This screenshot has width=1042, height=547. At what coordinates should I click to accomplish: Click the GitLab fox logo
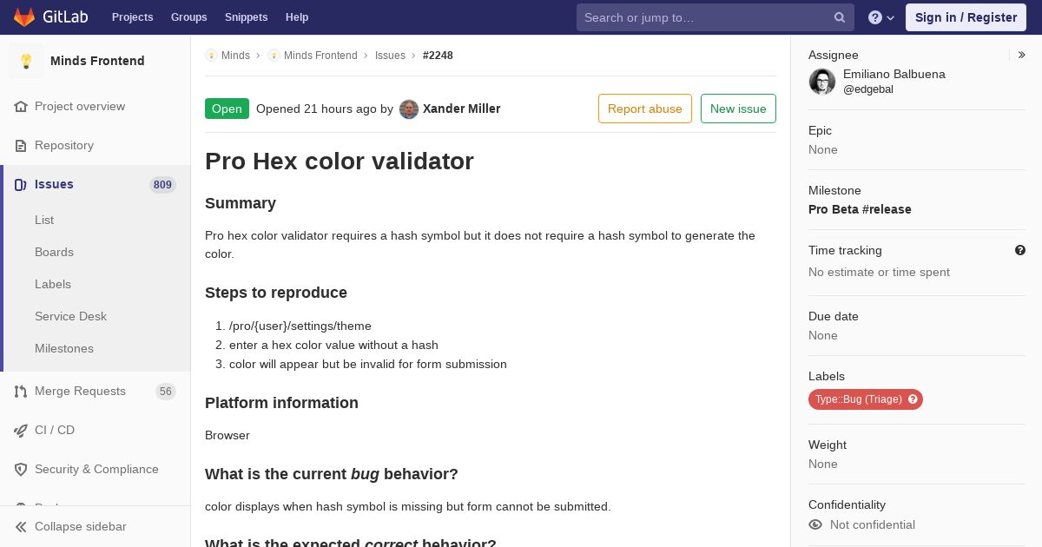pyautogui.click(x=24, y=17)
